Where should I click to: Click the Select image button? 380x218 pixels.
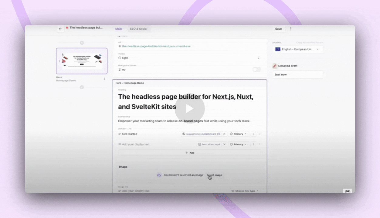(x=214, y=175)
